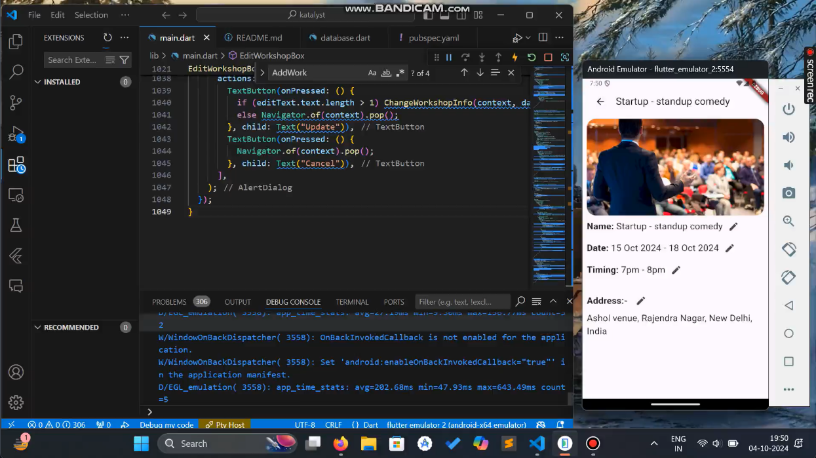Enable regular expression search in find
Image resolution: width=816 pixels, height=458 pixels.
[x=400, y=73]
